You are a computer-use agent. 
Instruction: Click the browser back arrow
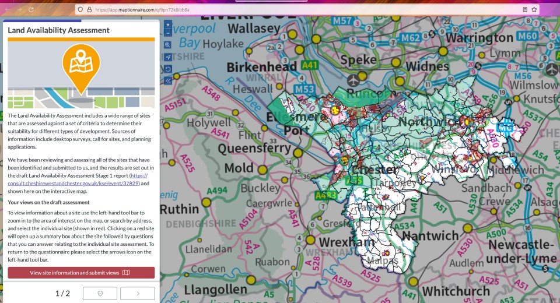[7, 9]
